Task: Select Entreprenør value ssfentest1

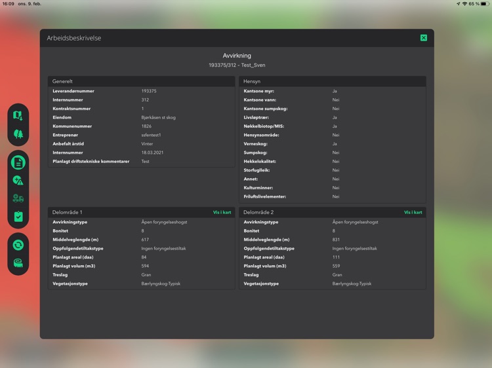Action: pos(151,135)
